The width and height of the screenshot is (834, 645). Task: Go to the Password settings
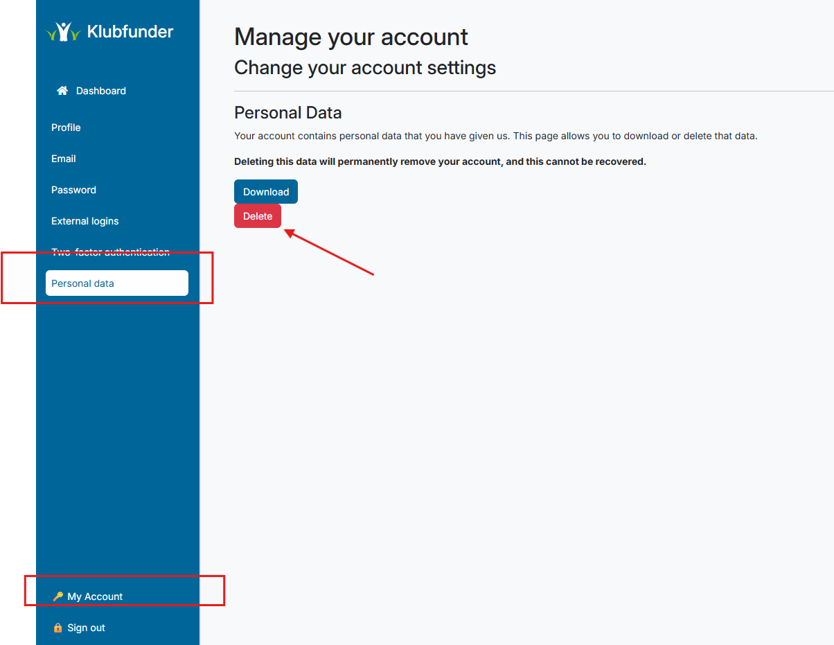tap(73, 190)
